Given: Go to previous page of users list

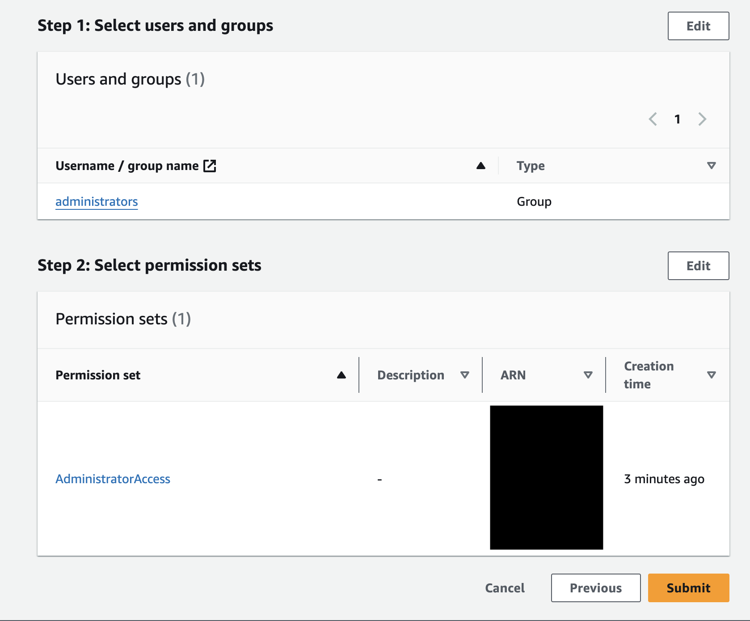Looking at the screenshot, I should pyautogui.click(x=653, y=119).
